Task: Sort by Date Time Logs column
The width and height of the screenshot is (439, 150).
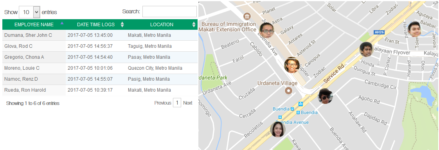Action: [96, 24]
